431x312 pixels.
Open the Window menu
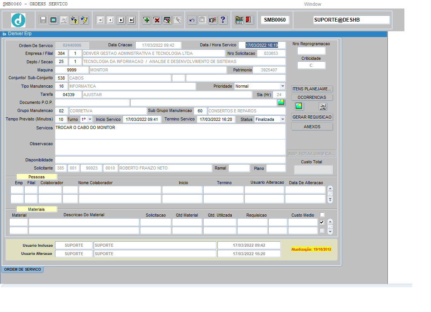(313, 4)
